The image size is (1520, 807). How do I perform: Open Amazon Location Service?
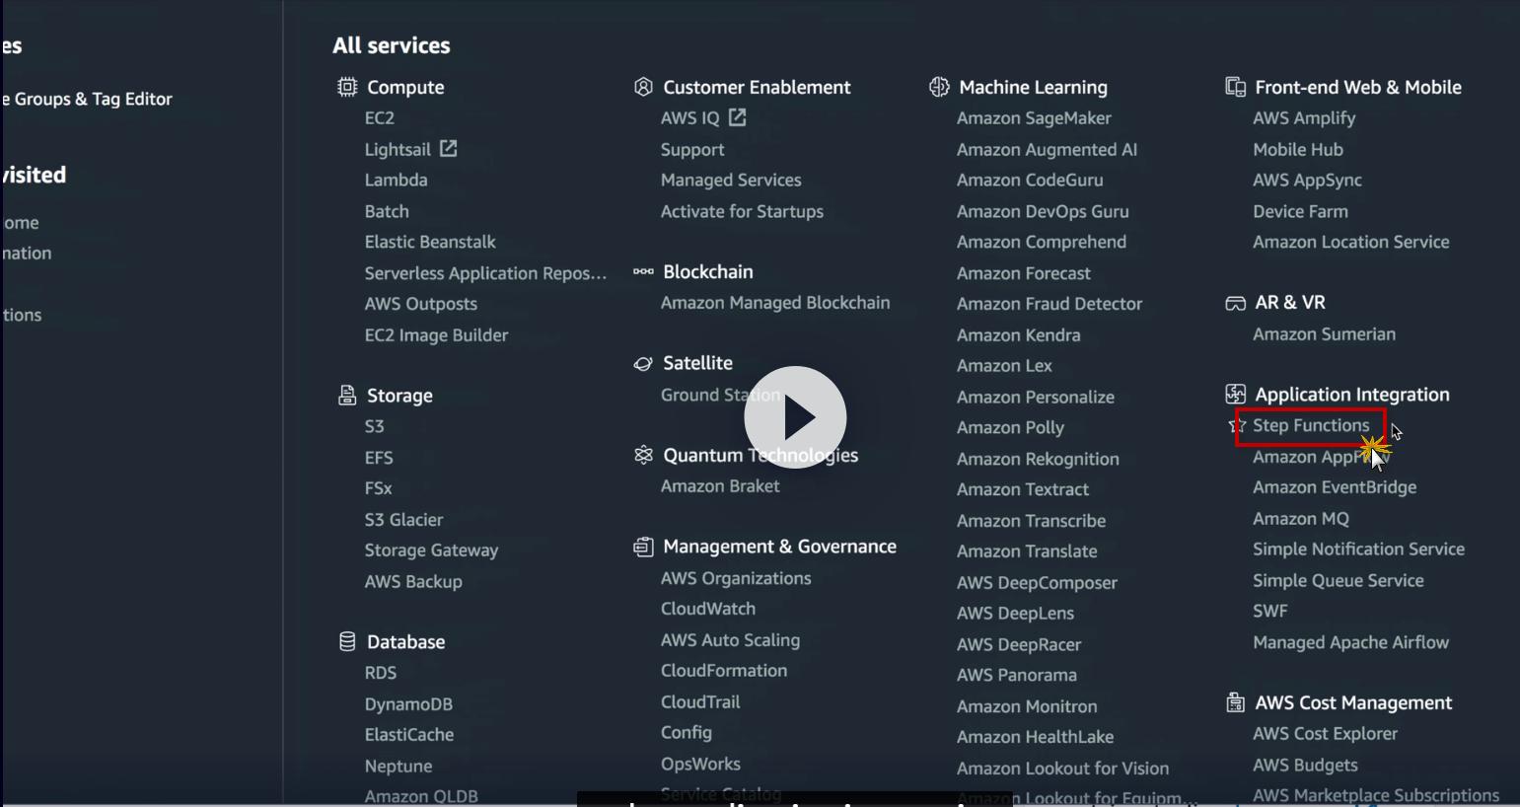pyautogui.click(x=1351, y=242)
